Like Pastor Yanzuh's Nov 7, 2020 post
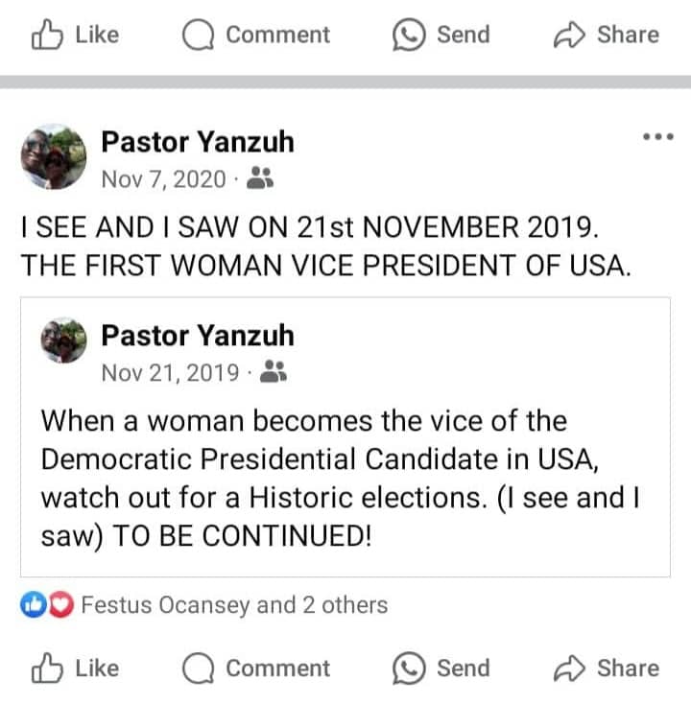691x704 pixels. tap(75, 669)
